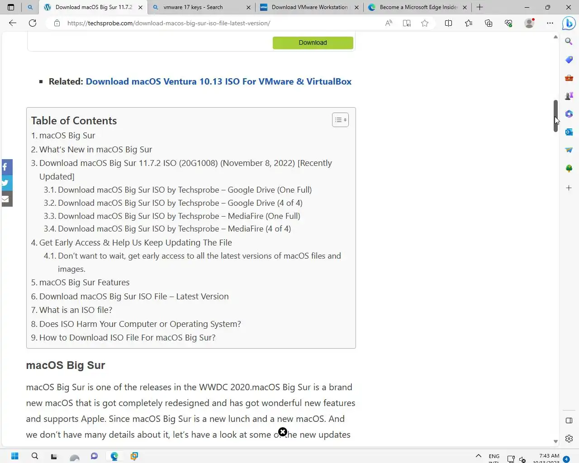Click the scrollbar down arrow

(555, 442)
